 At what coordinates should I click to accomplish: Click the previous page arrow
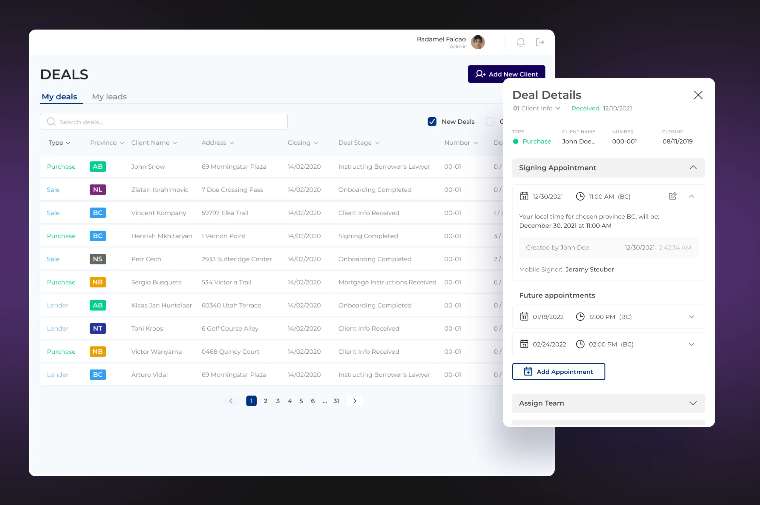coord(231,401)
